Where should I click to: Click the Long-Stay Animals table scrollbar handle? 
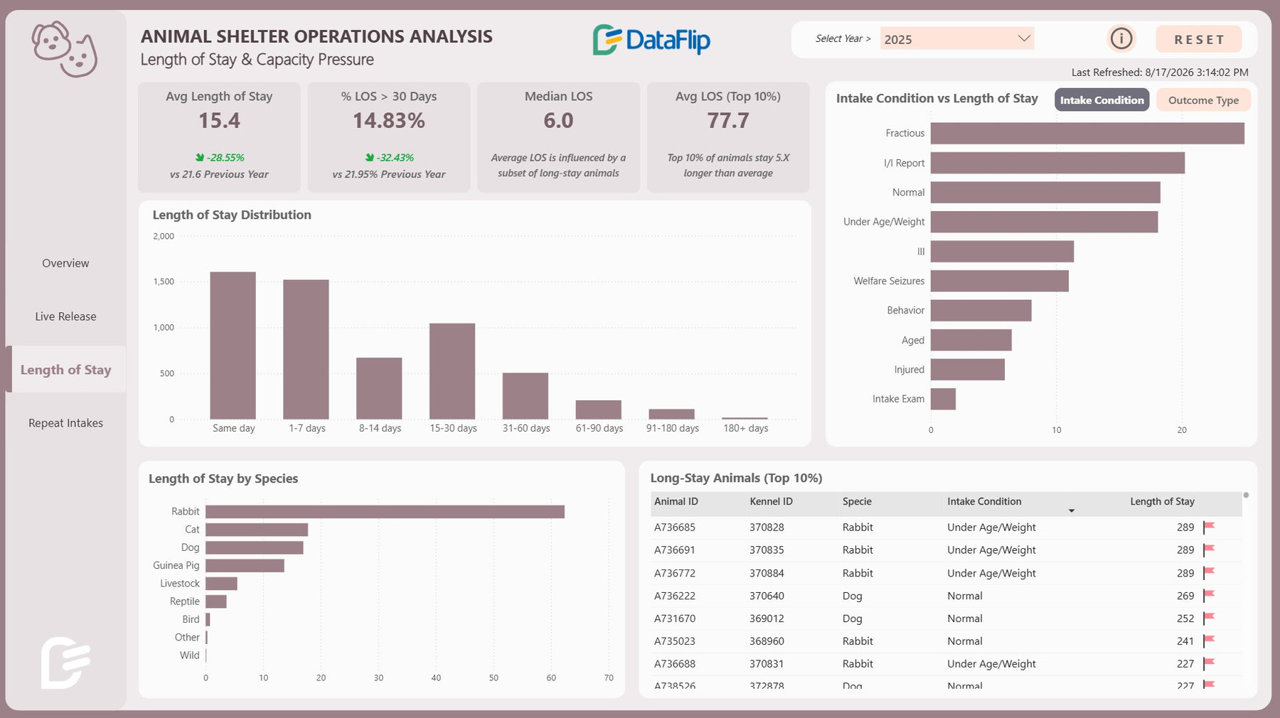(x=1246, y=495)
